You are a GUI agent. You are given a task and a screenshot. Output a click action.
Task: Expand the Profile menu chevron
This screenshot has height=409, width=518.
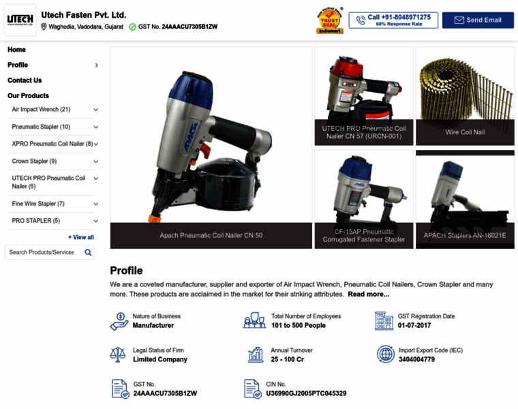97,65
